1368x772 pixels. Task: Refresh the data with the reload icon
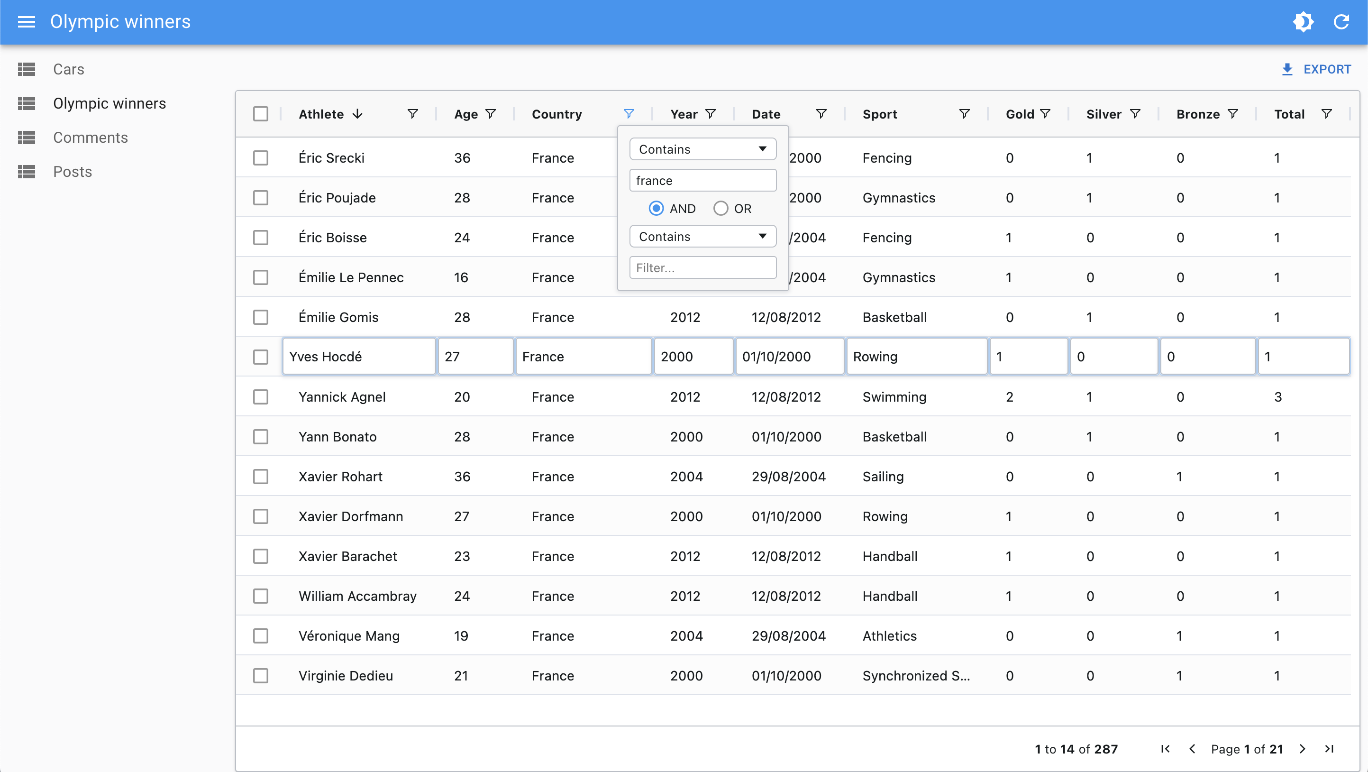[x=1341, y=22]
